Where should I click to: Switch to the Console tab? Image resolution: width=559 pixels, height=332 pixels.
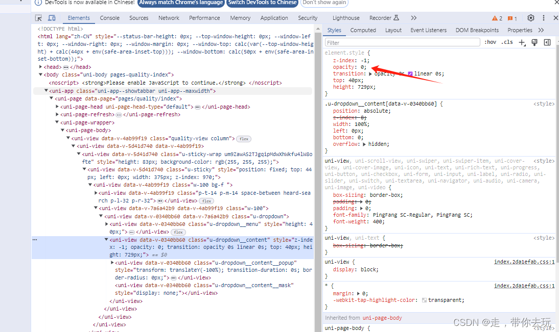point(109,18)
